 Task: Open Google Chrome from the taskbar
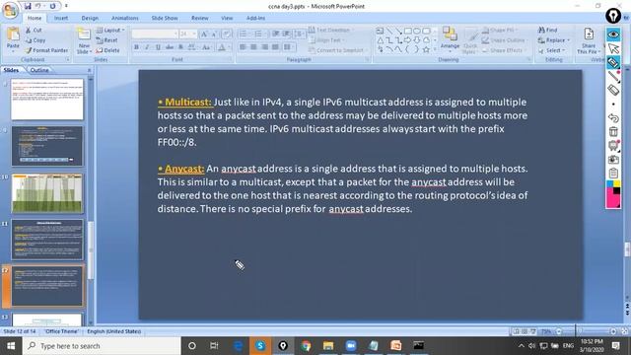coord(306,346)
